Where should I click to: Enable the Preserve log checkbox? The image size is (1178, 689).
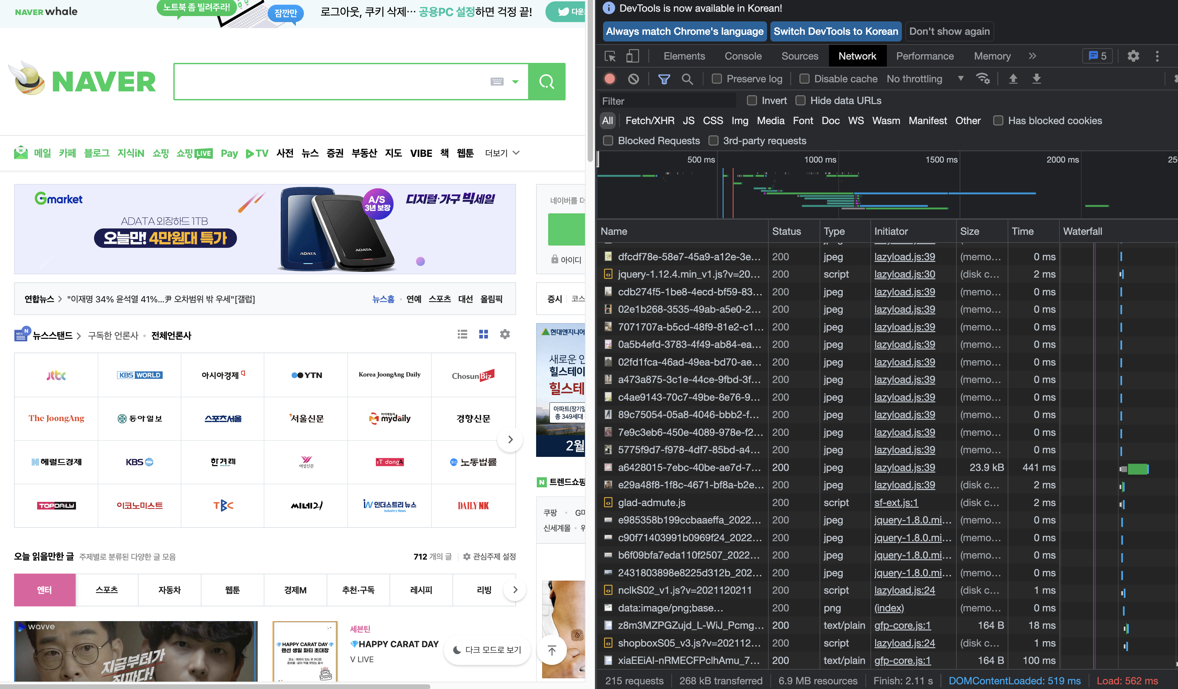[717, 79]
